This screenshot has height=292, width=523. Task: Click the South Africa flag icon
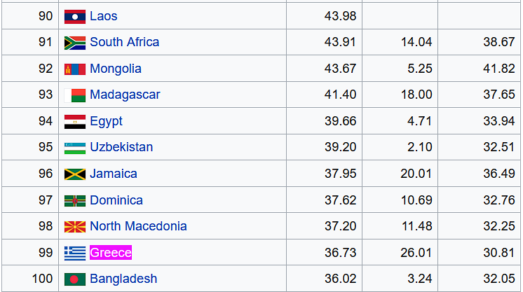point(74,43)
